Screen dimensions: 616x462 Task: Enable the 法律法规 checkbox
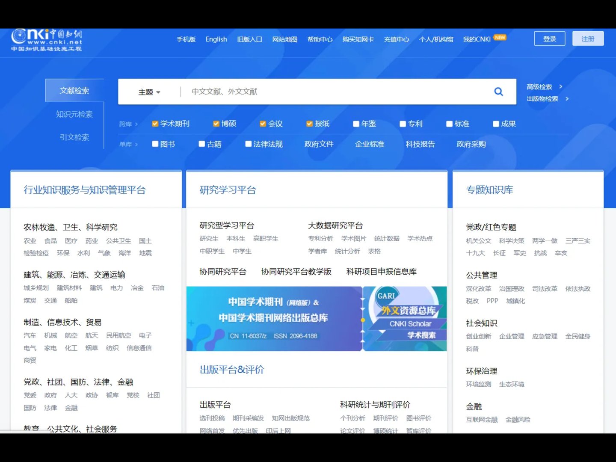248,144
